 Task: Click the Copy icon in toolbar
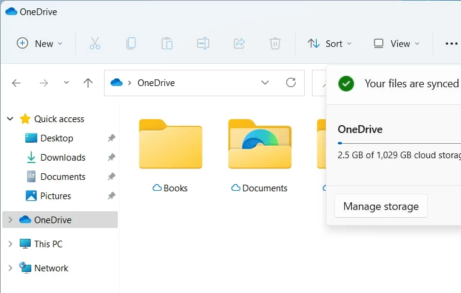tap(130, 43)
